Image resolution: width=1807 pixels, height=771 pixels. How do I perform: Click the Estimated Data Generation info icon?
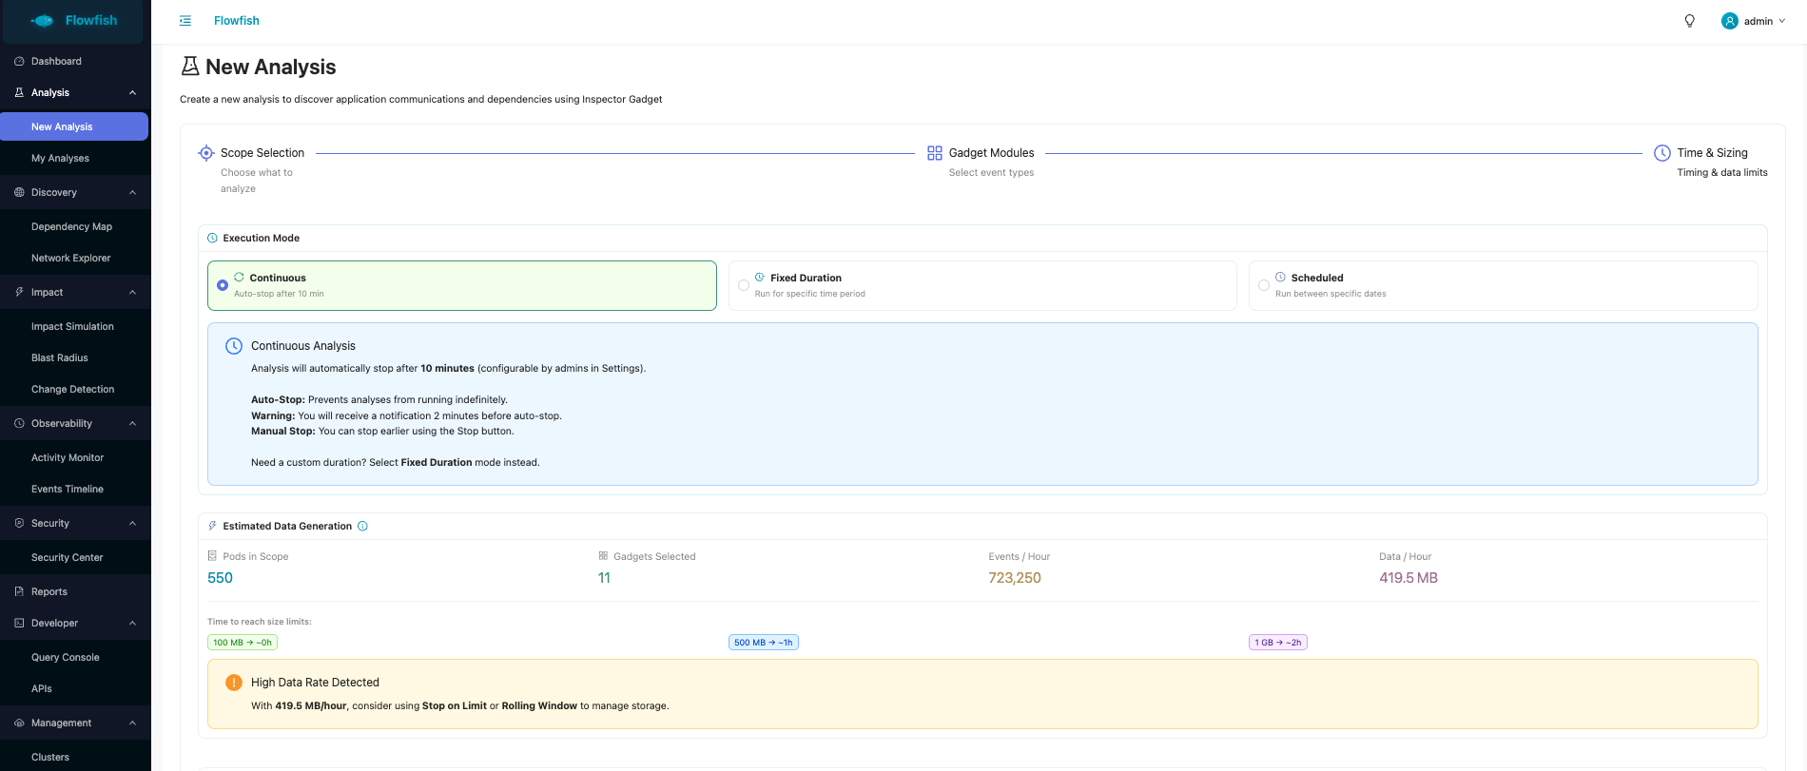pos(362,527)
